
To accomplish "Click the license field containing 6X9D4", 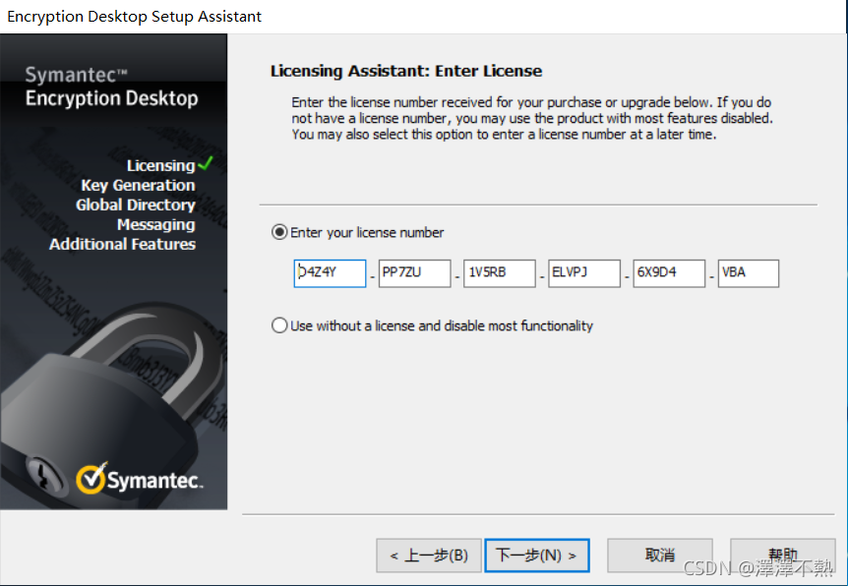I will [669, 273].
